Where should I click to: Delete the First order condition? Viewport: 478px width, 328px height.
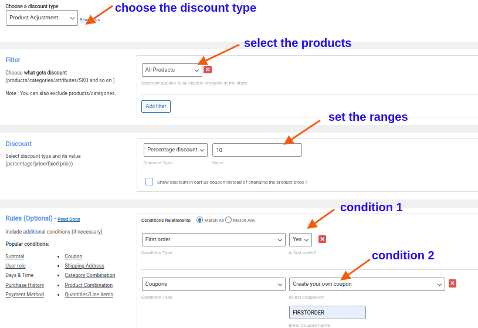[x=322, y=239]
